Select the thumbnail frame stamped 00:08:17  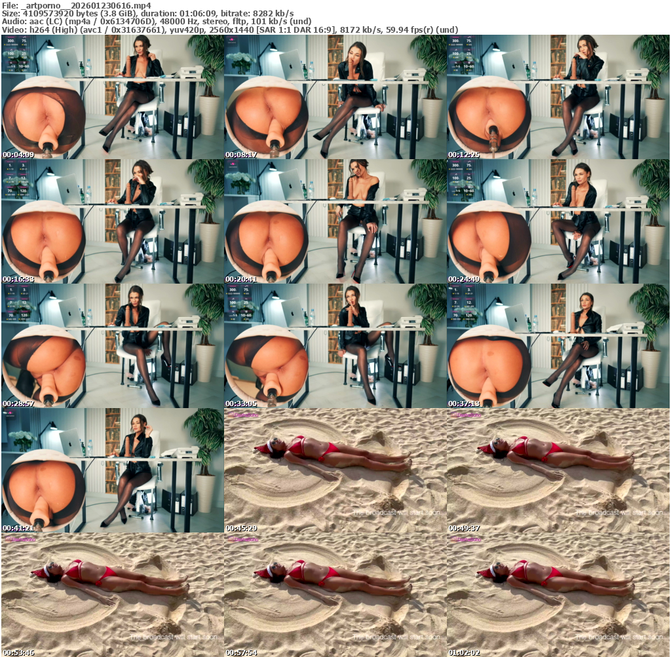[335, 97]
